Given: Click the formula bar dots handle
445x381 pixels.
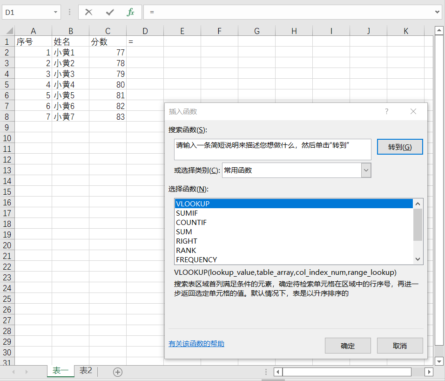Looking at the screenshot, I should (69, 12).
